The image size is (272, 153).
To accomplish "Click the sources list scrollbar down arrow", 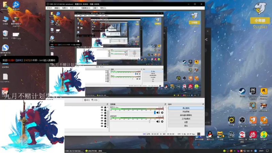I will (x=108, y=127).
